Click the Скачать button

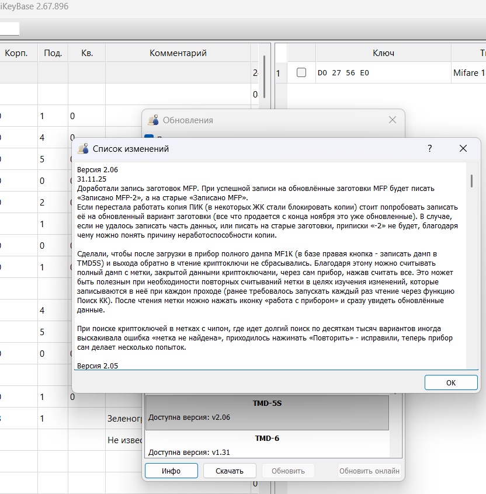(229, 471)
